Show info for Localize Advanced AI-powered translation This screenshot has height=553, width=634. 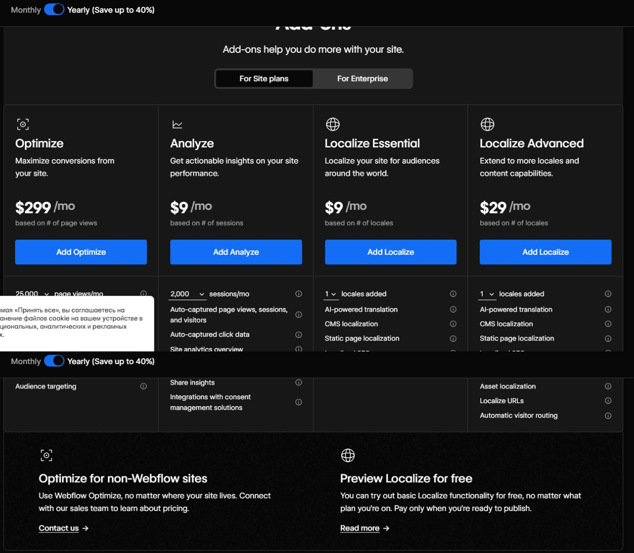[x=608, y=309]
